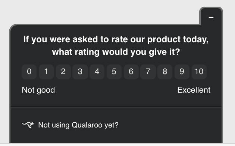The width and height of the screenshot is (235, 146).
Task: Choose rating 1 on the scale
Action: click(x=46, y=72)
